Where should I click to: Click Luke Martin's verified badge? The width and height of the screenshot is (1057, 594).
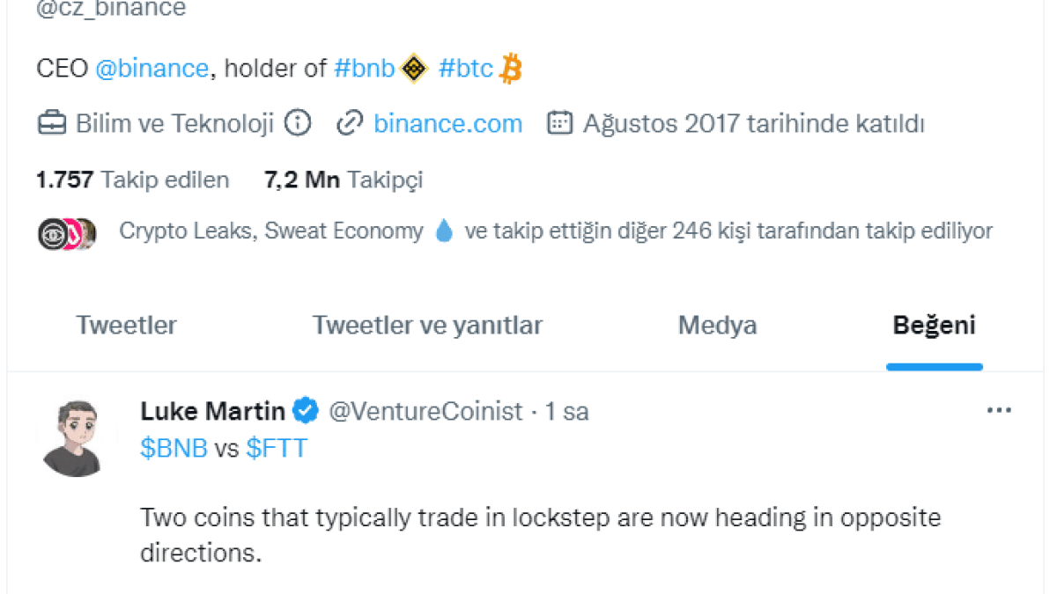click(306, 411)
